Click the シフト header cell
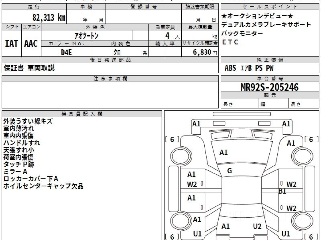Viewport: 321px width, 240px height. pos(12,27)
